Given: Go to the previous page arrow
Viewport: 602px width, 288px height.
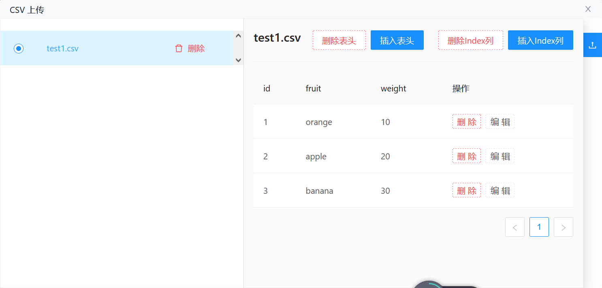Looking at the screenshot, I should [514, 227].
